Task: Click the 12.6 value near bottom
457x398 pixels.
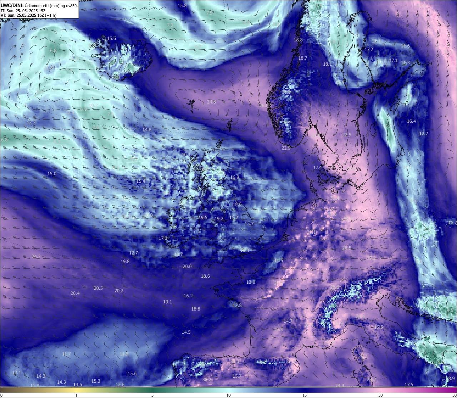Action: click(120, 384)
